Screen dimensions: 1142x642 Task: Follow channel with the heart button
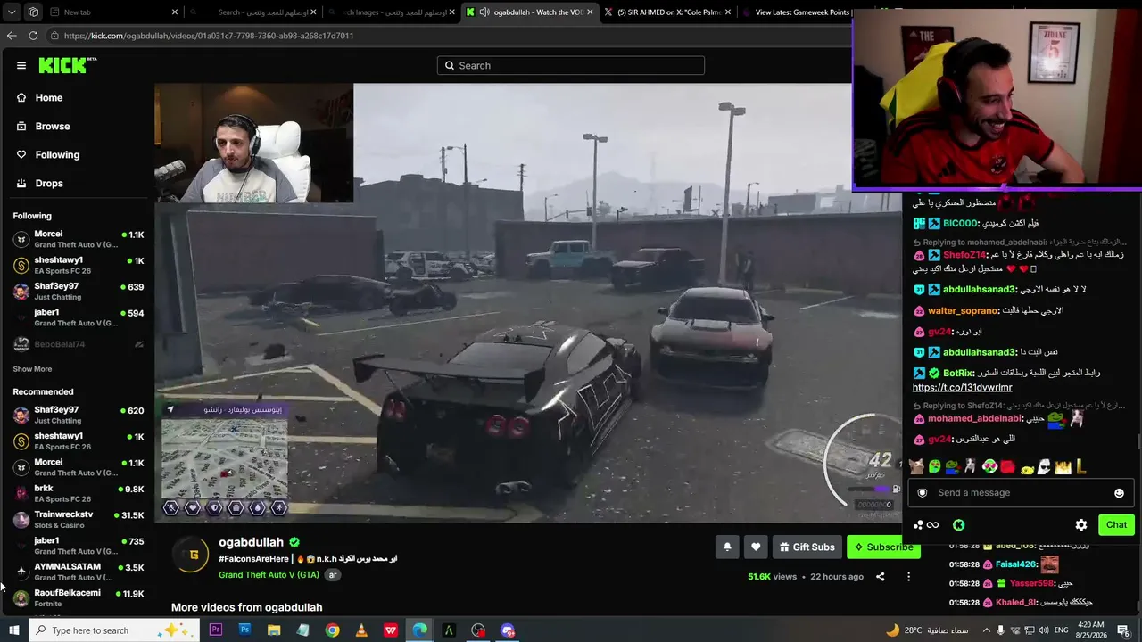click(756, 547)
